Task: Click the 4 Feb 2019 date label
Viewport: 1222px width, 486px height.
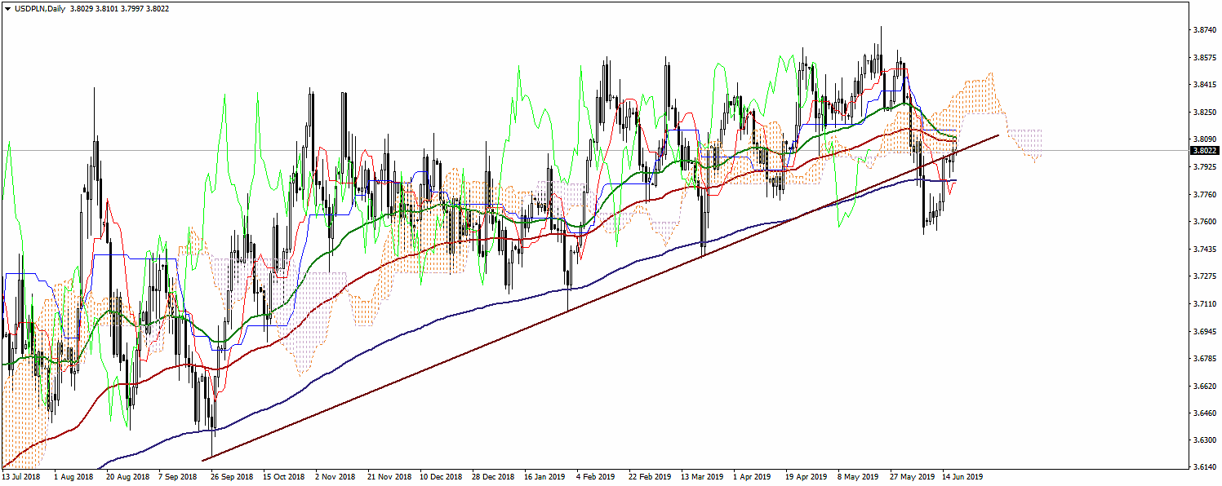Action: pyautogui.click(x=594, y=477)
